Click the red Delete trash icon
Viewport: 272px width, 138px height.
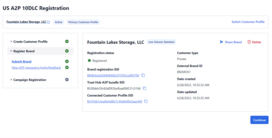[249, 42]
